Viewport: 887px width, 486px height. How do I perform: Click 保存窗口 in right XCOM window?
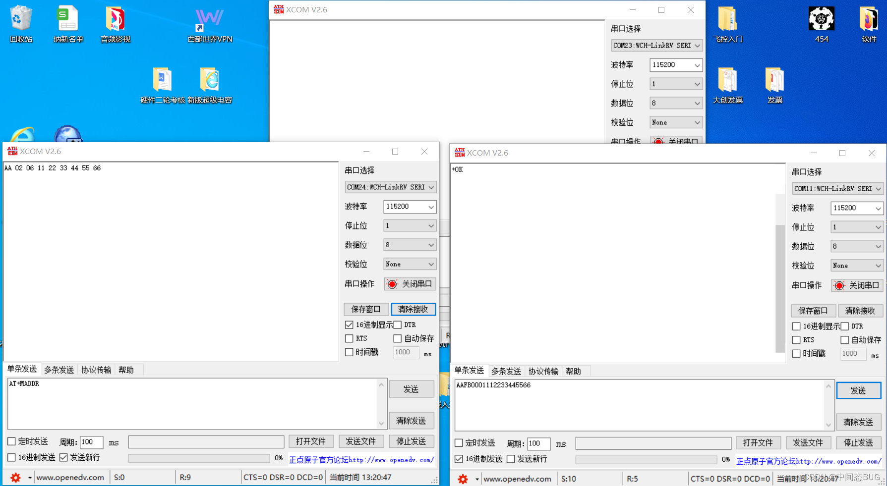point(813,311)
